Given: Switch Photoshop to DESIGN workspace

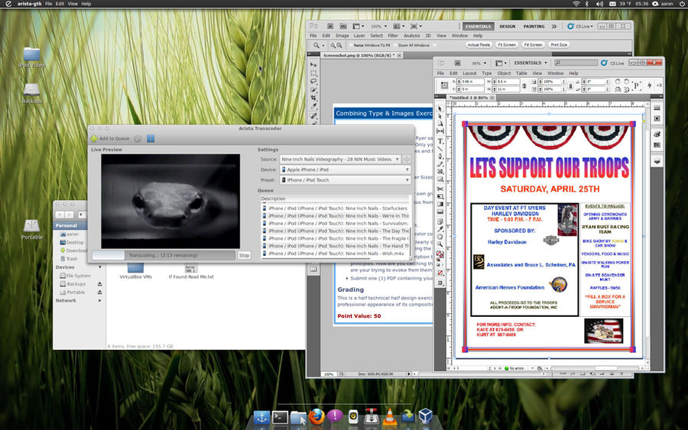Looking at the screenshot, I should 508,26.
